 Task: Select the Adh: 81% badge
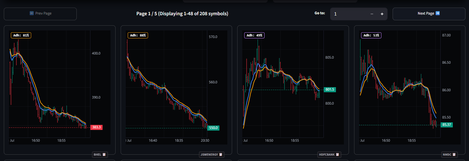point(21,35)
